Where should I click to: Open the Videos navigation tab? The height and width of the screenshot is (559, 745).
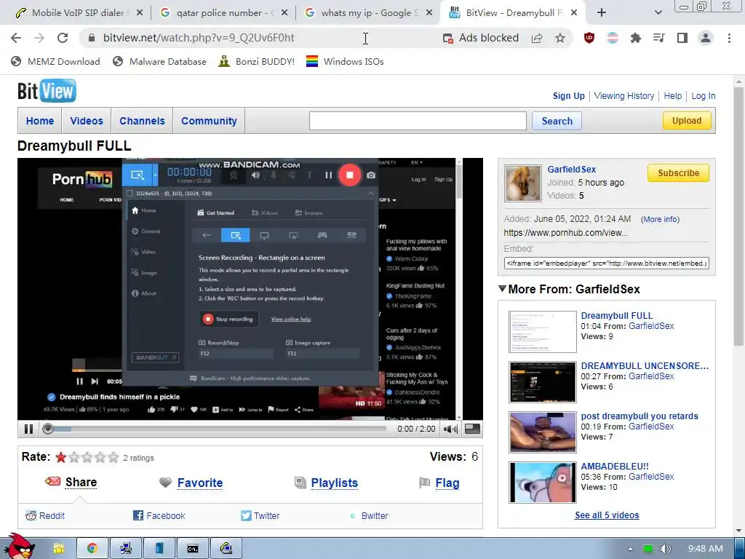tap(87, 121)
